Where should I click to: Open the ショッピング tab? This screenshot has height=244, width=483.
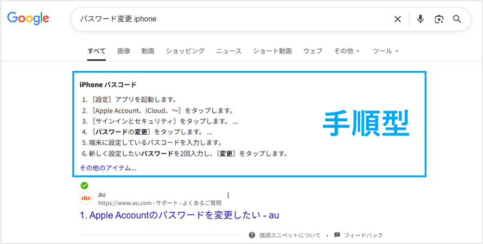[185, 51]
